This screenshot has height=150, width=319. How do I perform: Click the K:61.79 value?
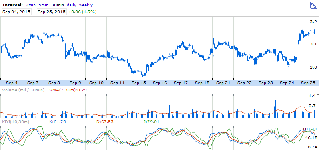(x=58, y=122)
